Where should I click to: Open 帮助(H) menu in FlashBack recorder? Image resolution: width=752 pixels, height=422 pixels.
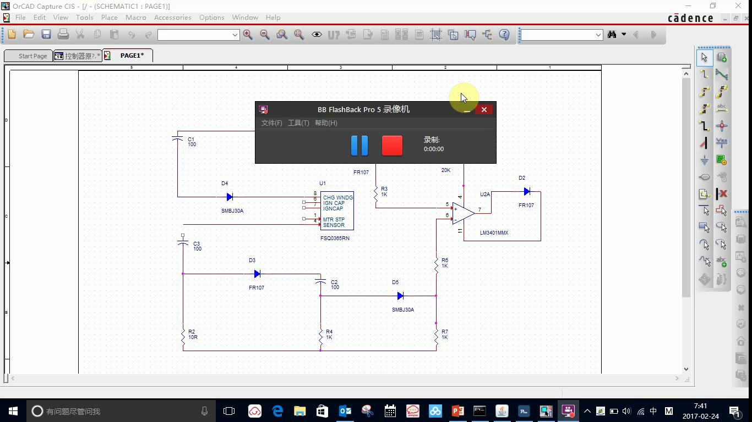coord(326,123)
